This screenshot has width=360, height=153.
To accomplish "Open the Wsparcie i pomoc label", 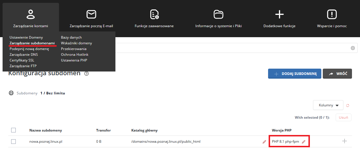I will coord(332,26).
